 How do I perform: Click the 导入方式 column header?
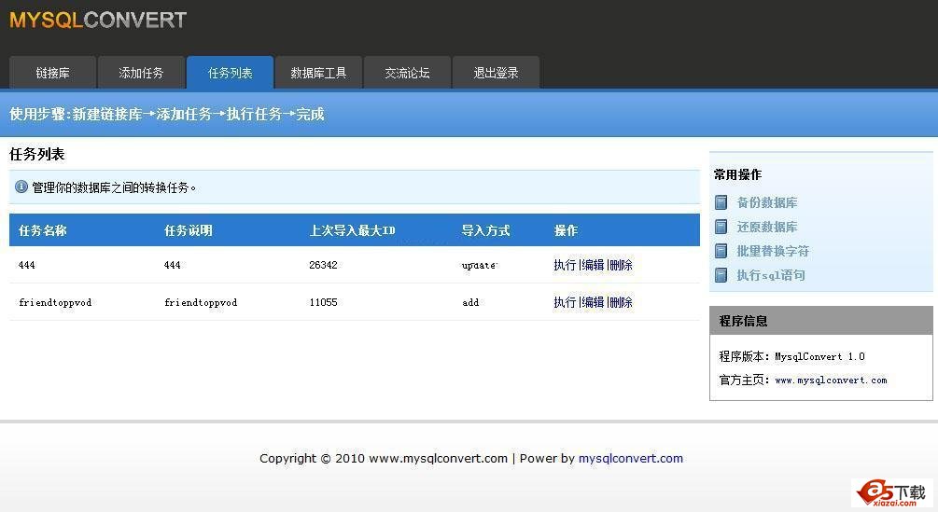click(x=485, y=230)
